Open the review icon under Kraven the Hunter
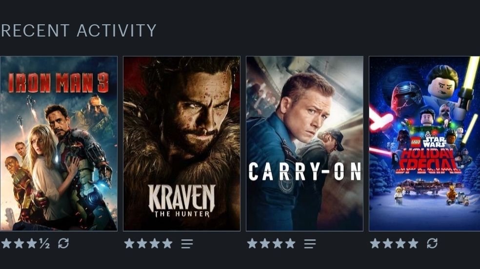Image resolution: width=480 pixels, height=269 pixels. [x=187, y=244]
